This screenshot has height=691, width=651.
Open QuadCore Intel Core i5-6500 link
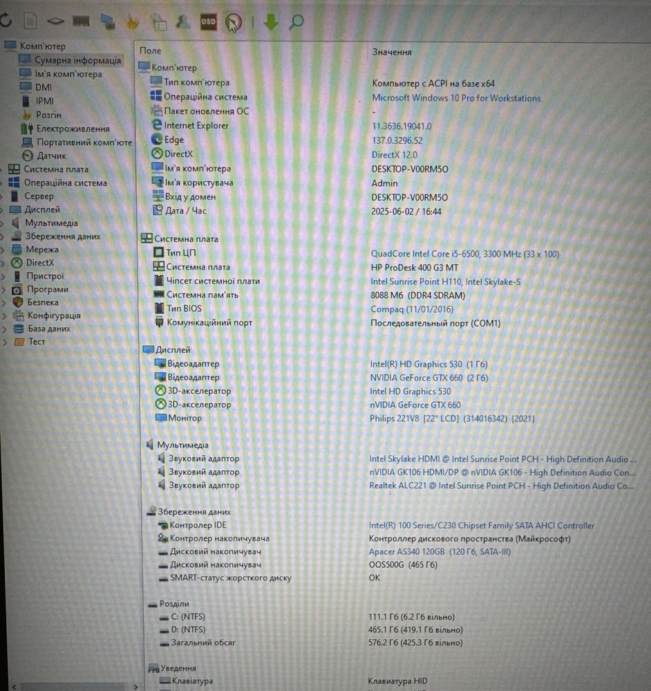click(465, 254)
